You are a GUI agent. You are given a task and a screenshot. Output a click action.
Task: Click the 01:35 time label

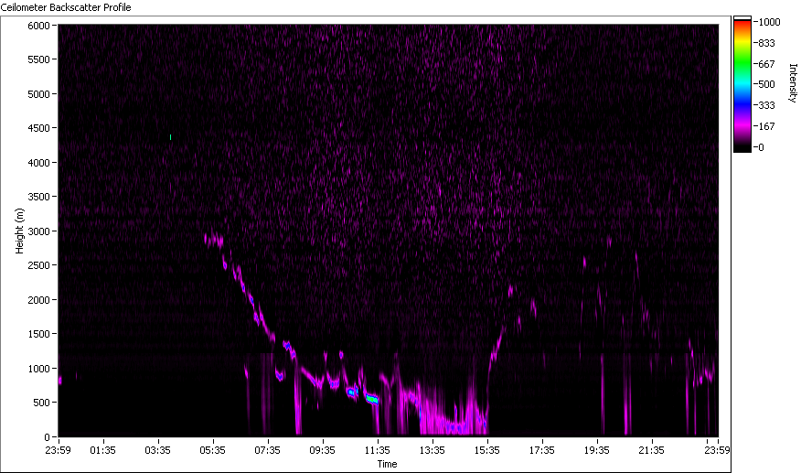coord(102,450)
